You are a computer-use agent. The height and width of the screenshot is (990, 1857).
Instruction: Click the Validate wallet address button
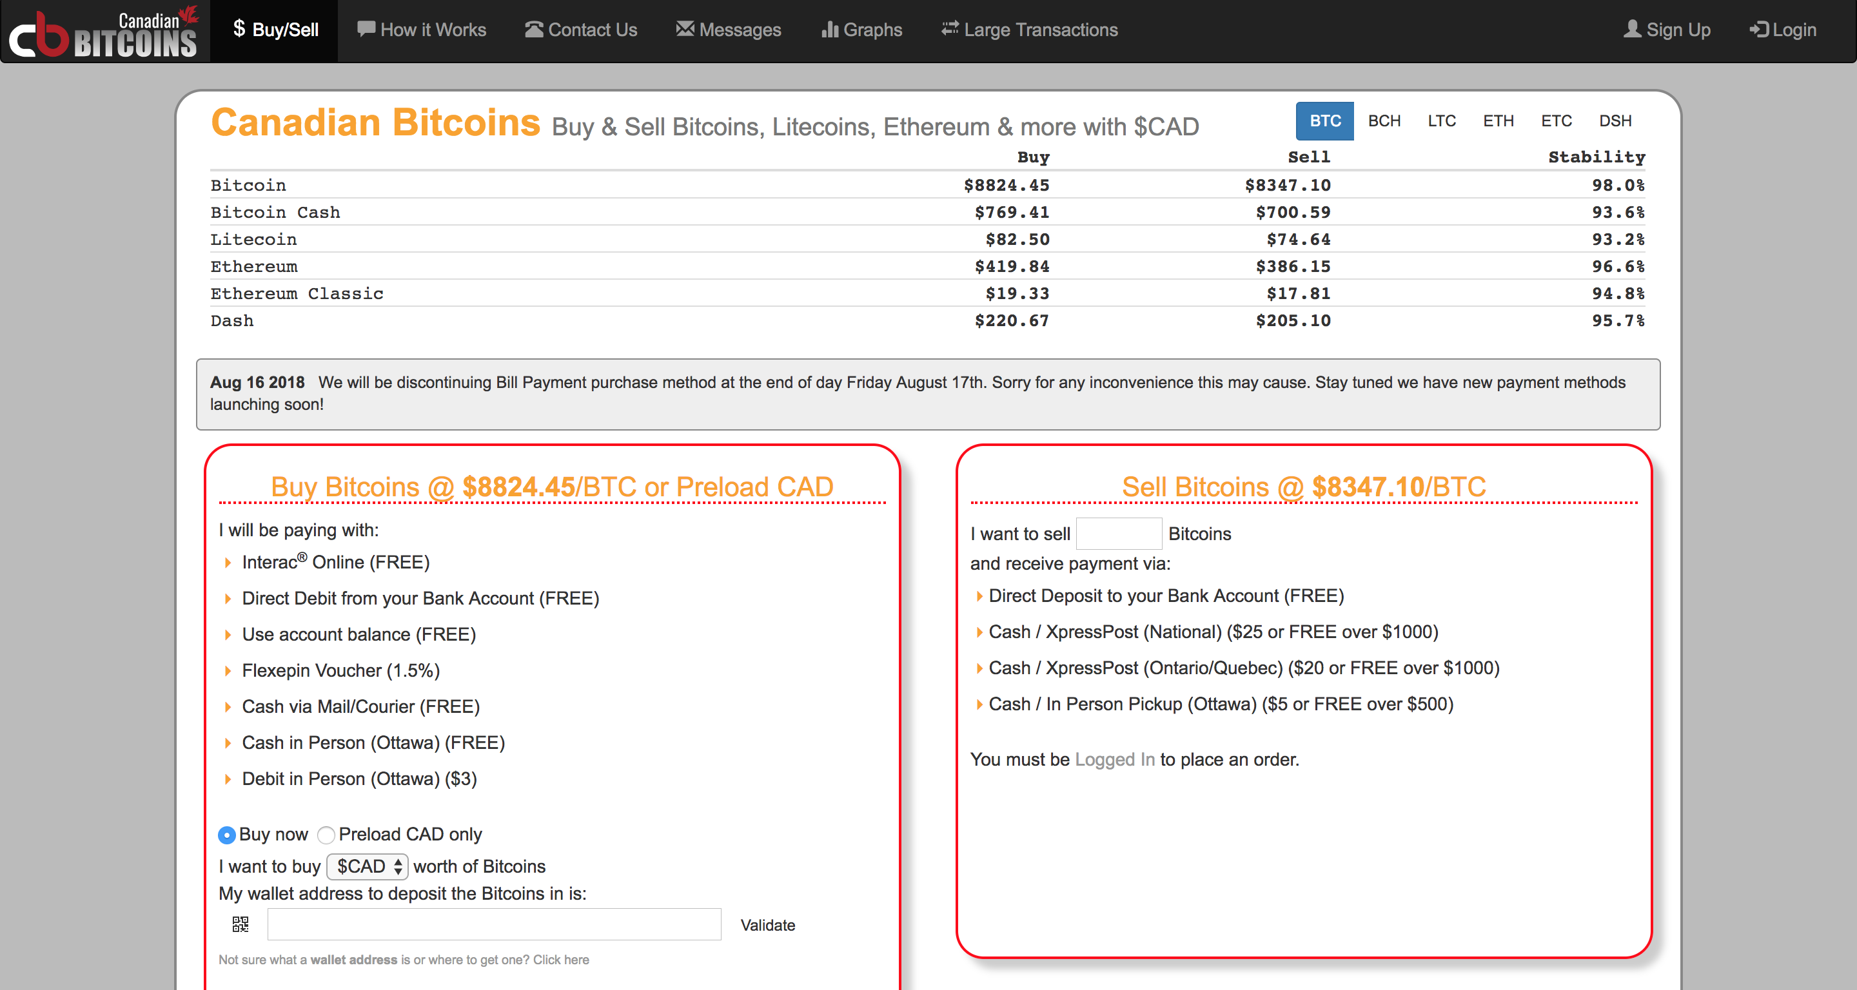(768, 925)
